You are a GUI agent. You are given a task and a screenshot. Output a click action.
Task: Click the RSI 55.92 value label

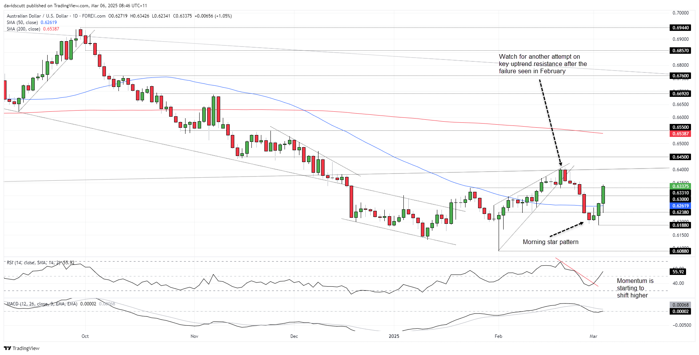coord(678,272)
